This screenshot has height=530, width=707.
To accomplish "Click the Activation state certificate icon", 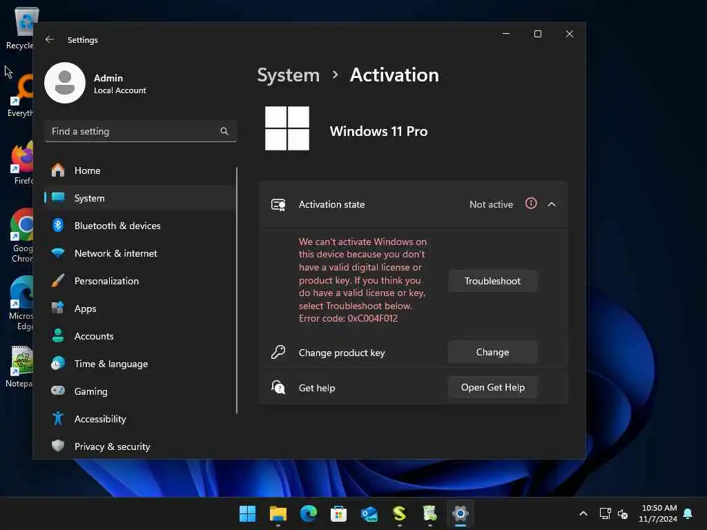I will pos(278,205).
